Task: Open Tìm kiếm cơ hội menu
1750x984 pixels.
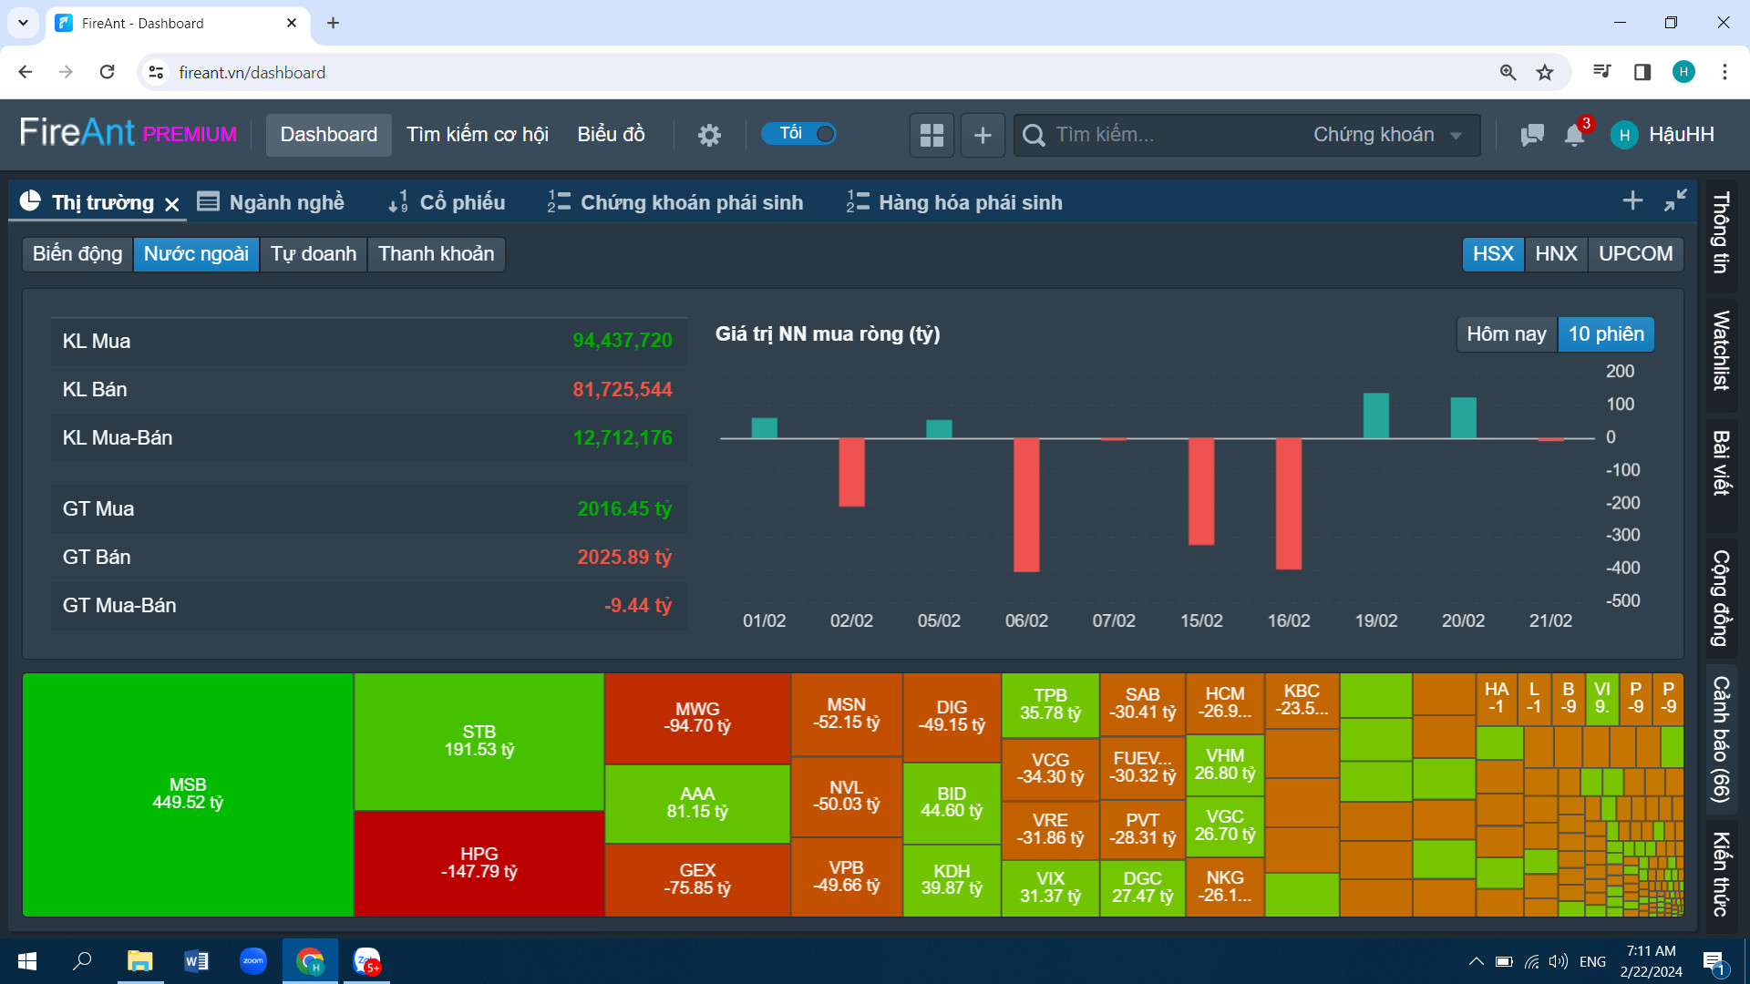Action: pyautogui.click(x=477, y=135)
